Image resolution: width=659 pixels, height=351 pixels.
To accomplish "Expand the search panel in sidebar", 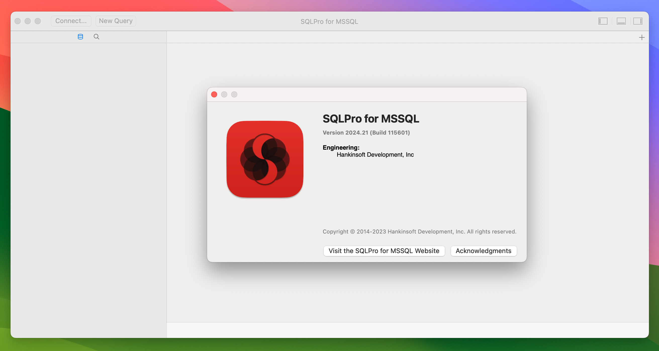I will [x=96, y=37].
